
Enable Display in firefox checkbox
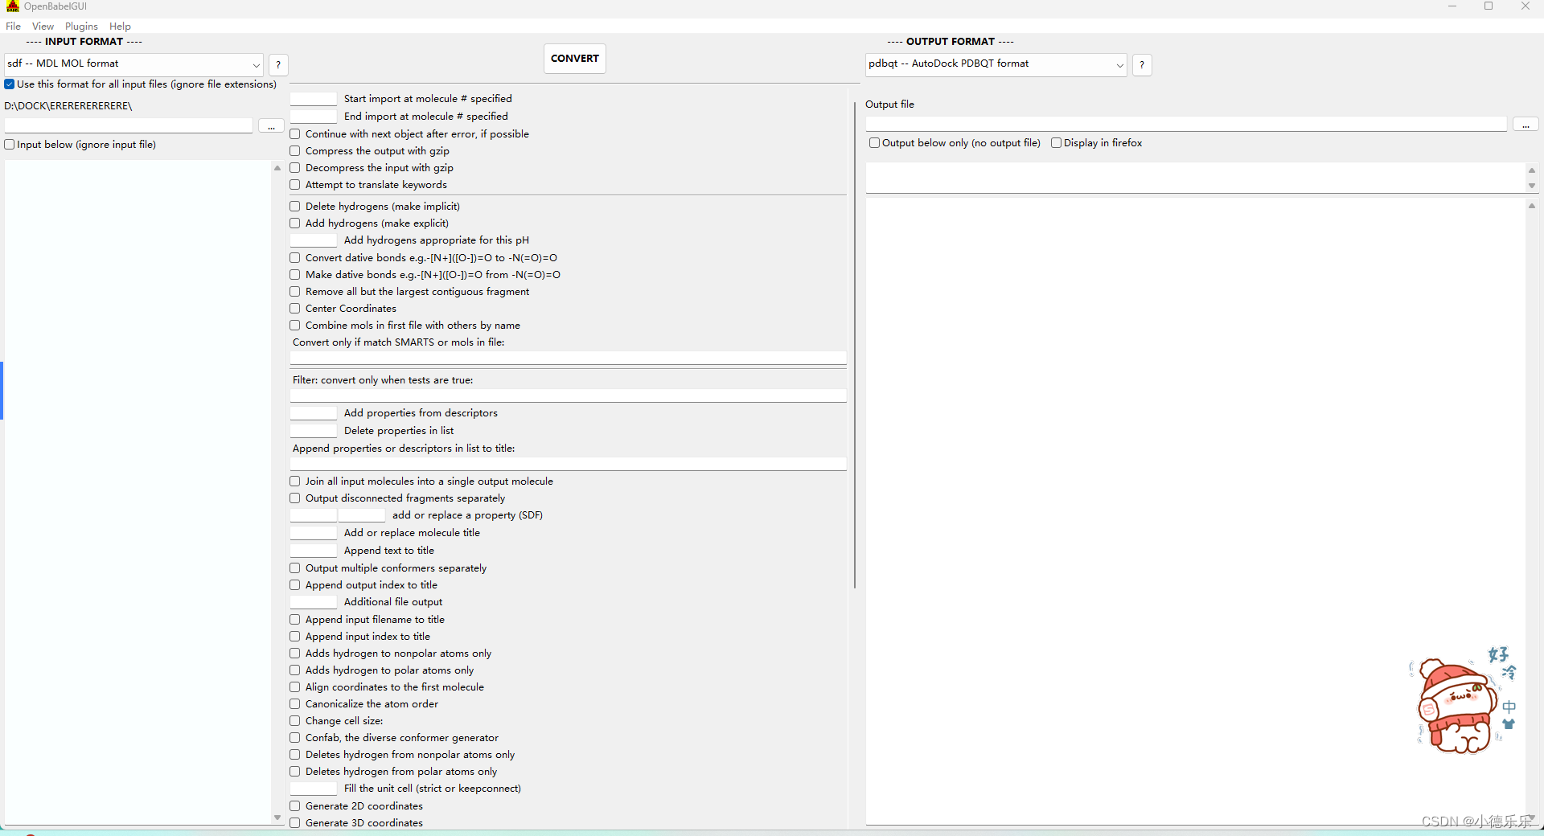[x=1056, y=143]
